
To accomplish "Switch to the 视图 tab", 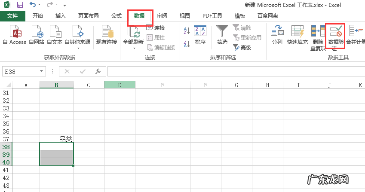I will click(x=185, y=16).
